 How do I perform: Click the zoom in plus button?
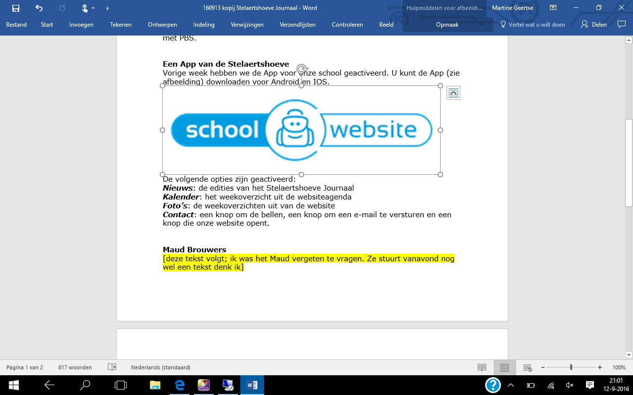[600, 367]
